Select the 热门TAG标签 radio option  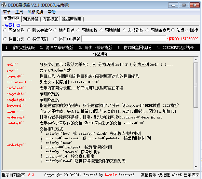(x=55, y=39)
